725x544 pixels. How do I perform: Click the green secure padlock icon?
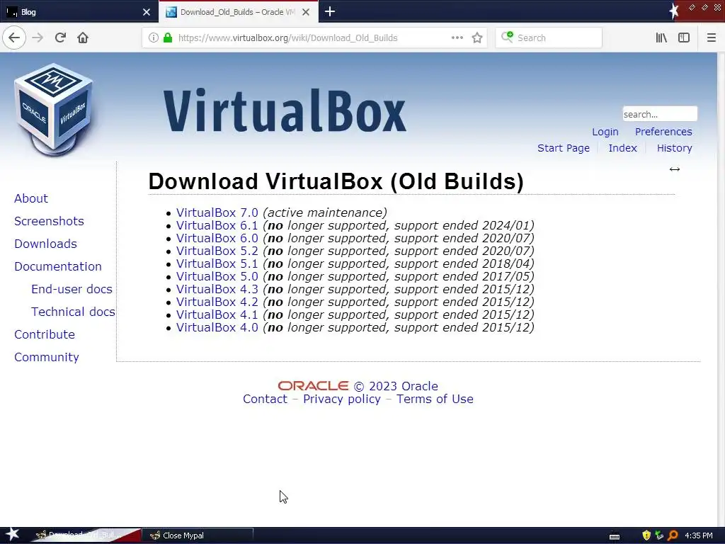coord(168,38)
